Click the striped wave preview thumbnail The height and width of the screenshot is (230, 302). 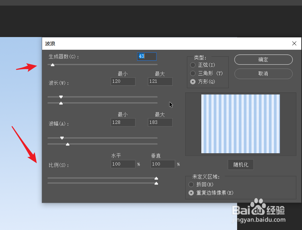coord(240,124)
